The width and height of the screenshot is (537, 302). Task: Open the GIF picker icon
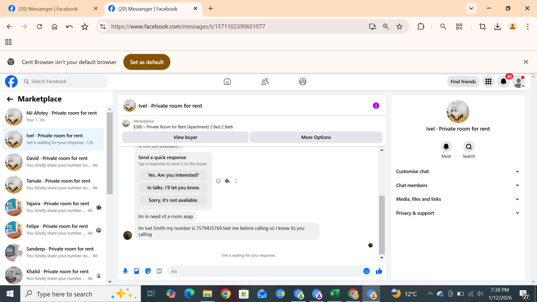tap(159, 271)
